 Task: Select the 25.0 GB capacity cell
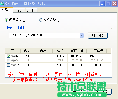[97, 56]
